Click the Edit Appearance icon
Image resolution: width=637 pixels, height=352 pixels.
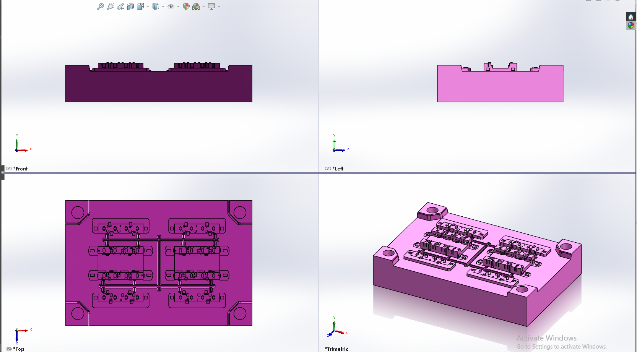pos(186,6)
